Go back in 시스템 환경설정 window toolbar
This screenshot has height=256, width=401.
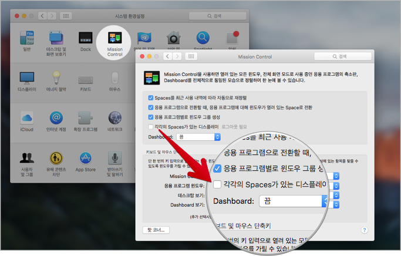click(42, 16)
